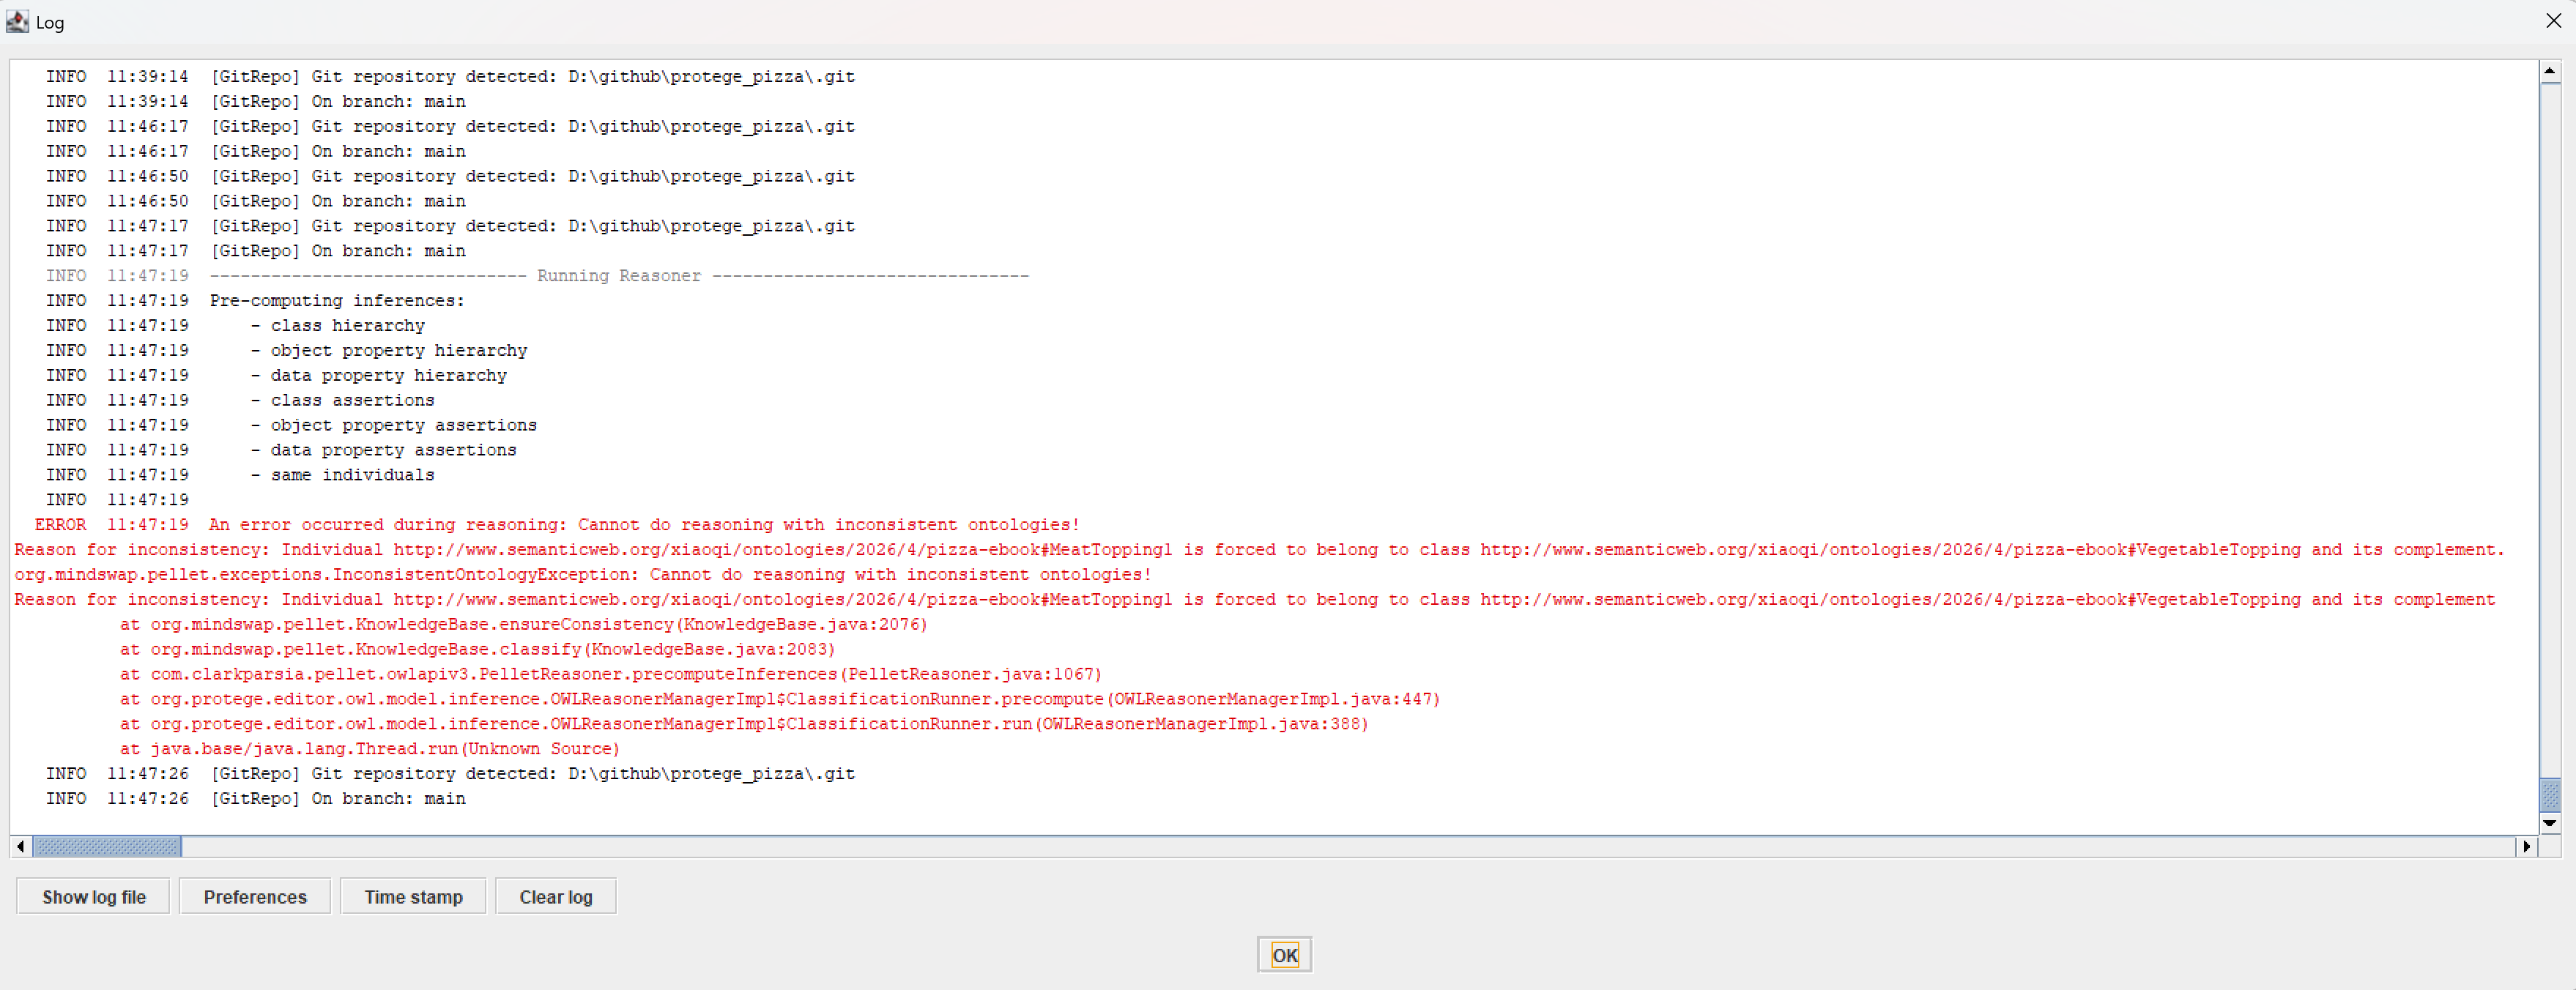Click ClassificationRunner.precompute stack trace line
The image size is (2576, 990).
coord(780,699)
